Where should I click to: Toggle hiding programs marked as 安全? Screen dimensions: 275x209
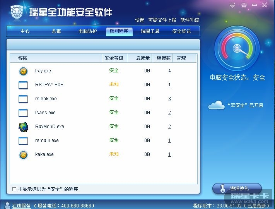[14, 189]
